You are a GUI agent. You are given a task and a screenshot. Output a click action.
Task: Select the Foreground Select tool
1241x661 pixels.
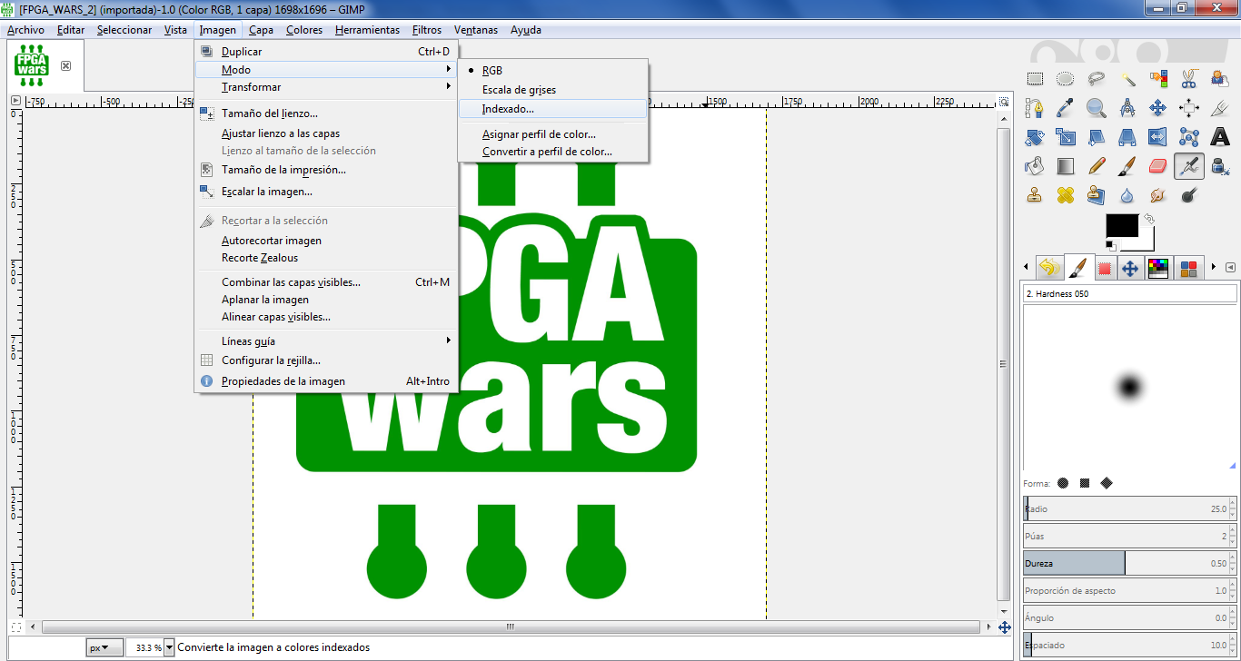[x=1220, y=79]
